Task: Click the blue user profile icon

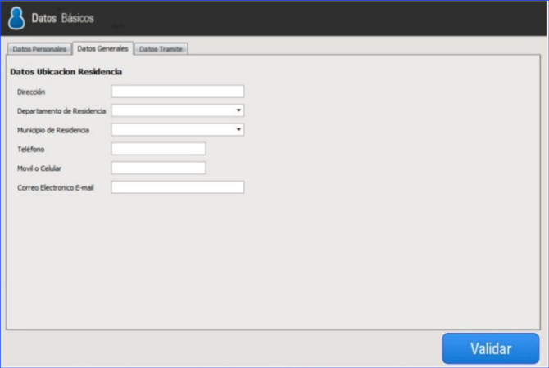Action: [x=16, y=18]
